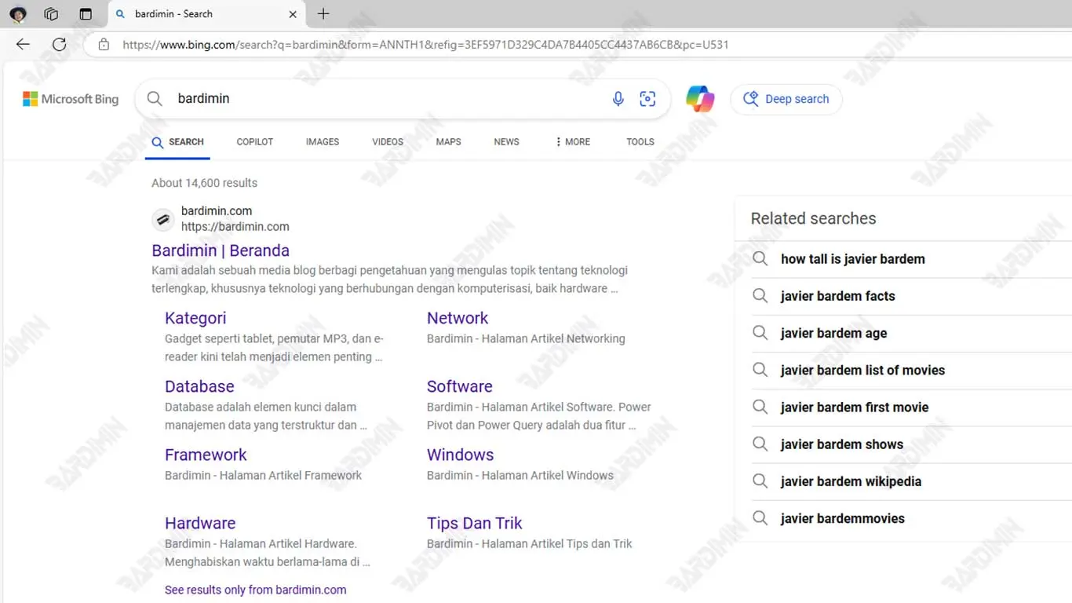Click the browser back arrow
Image resolution: width=1072 pixels, height=603 pixels.
click(23, 45)
